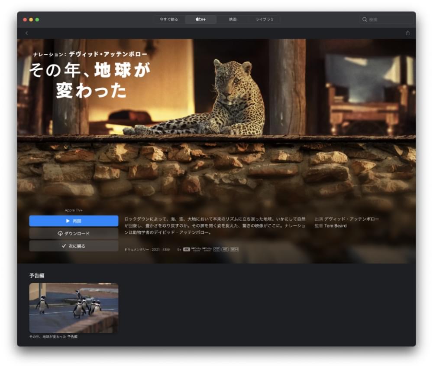
Task: Click the back chevron arrow
Action: 26,33
